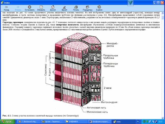Open font options with the Шрифт button
This screenshot has height=124, width=165.
pyautogui.click(x=64, y=8)
